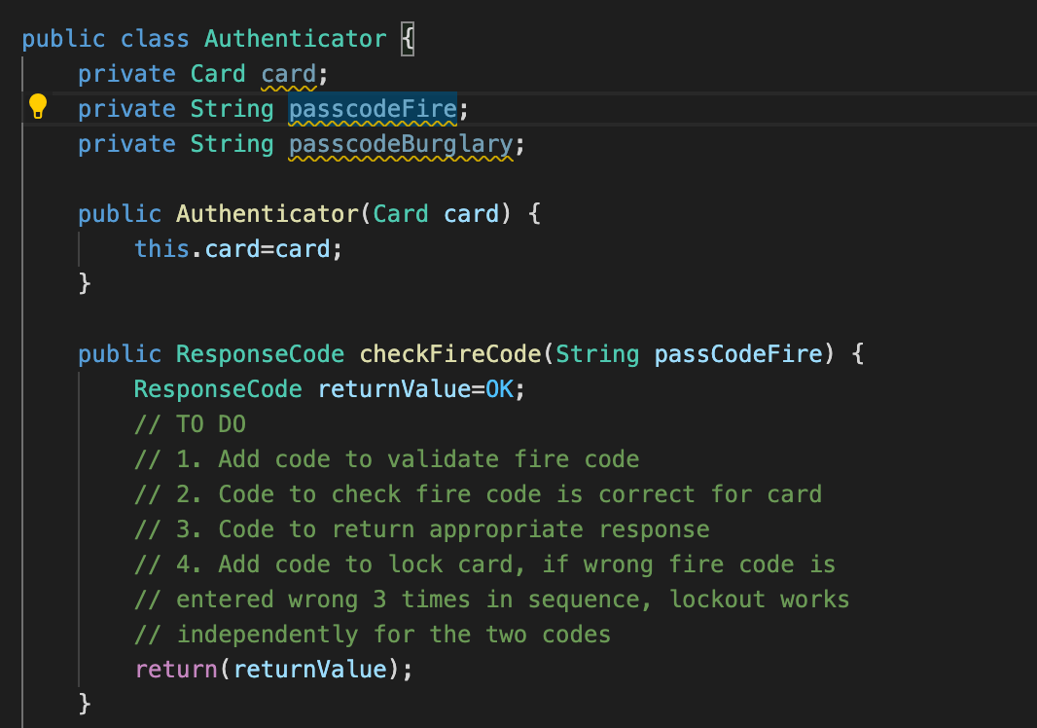
Task: Click the '// TO DO' comment
Action: point(190,424)
